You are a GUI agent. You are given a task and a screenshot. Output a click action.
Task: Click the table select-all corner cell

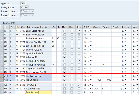tap(2, 27)
